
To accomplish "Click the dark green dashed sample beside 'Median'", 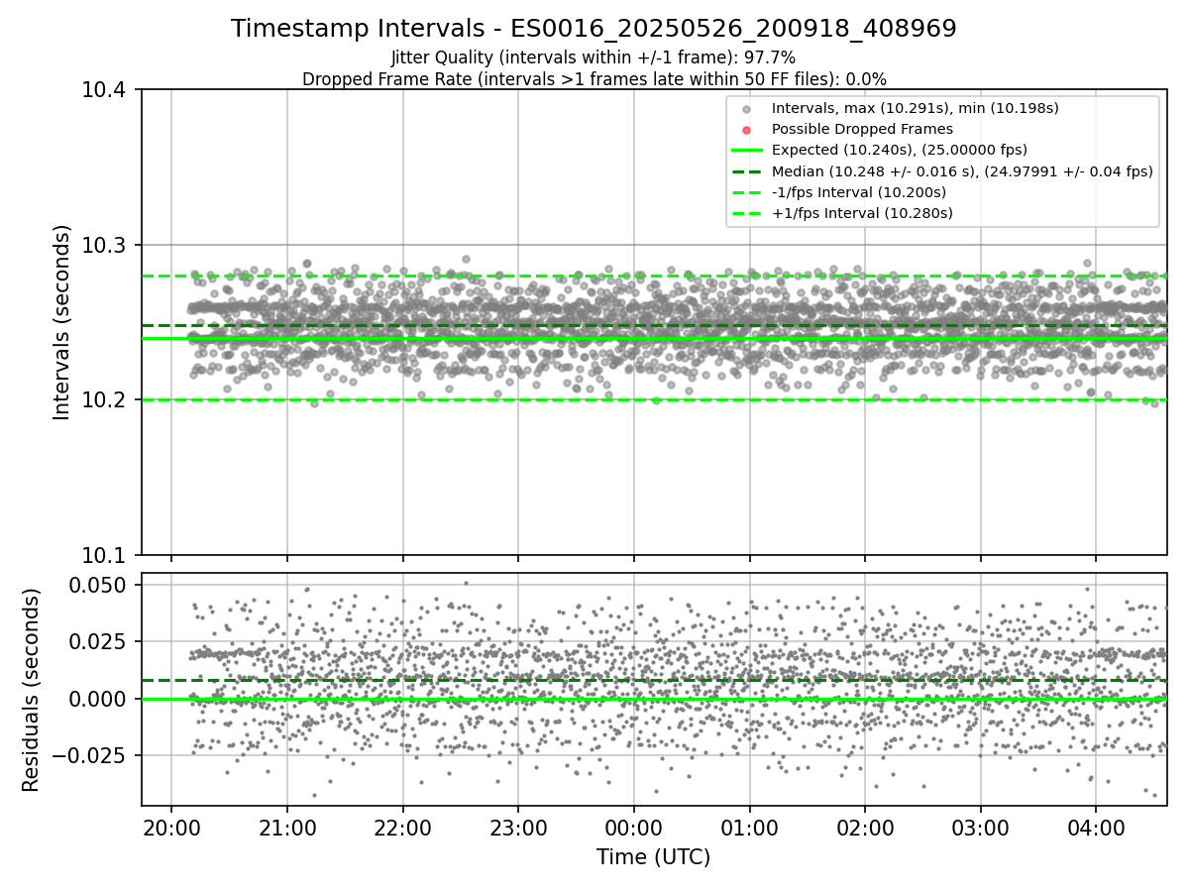I will (747, 171).
